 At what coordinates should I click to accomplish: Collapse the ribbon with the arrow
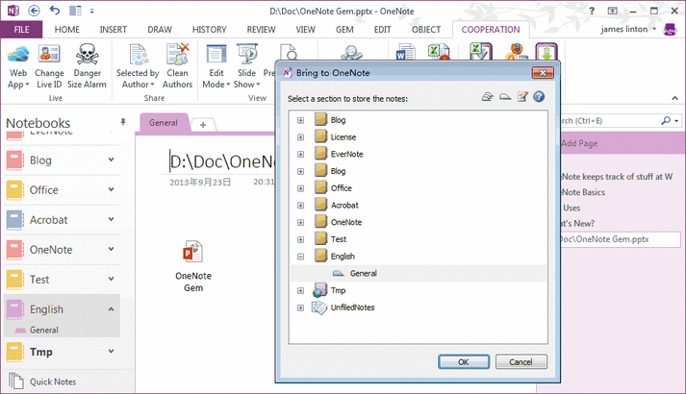click(x=674, y=98)
